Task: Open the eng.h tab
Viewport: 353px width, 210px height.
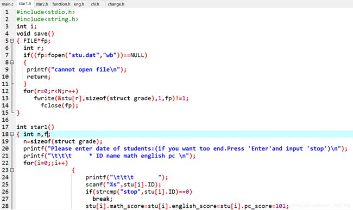Action: pyautogui.click(x=79, y=4)
